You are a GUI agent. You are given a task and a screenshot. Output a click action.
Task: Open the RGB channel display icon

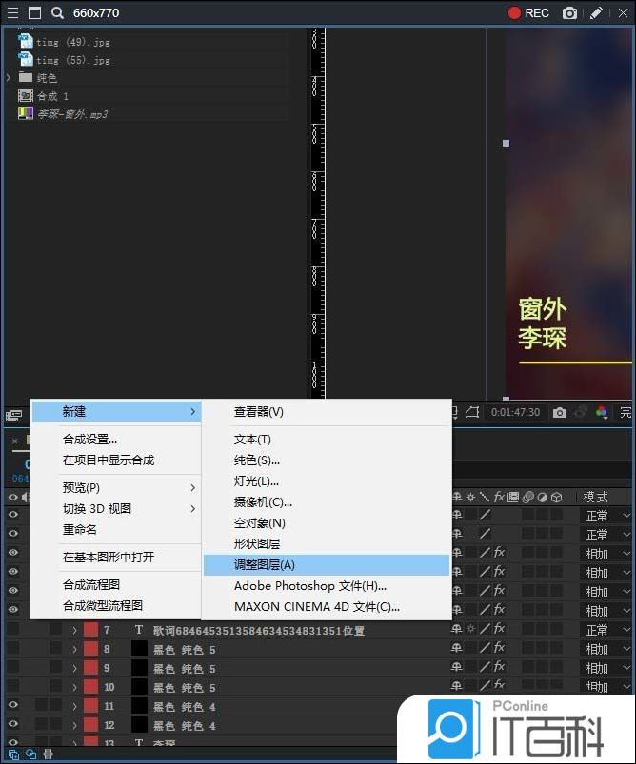pos(602,413)
